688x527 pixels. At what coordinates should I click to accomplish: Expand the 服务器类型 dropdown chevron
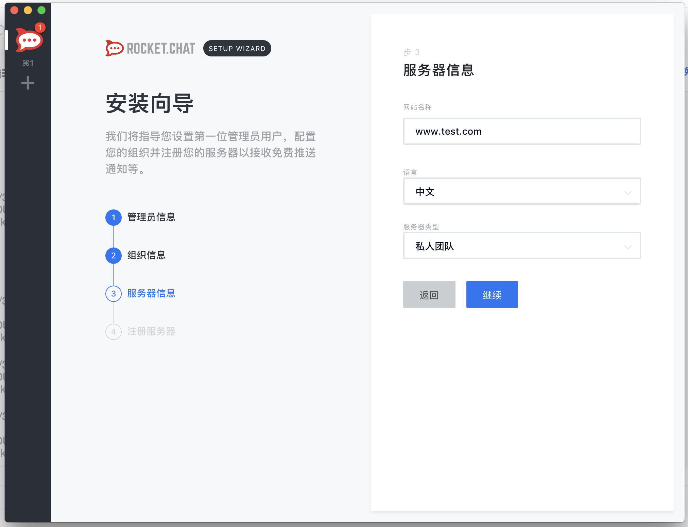click(628, 247)
